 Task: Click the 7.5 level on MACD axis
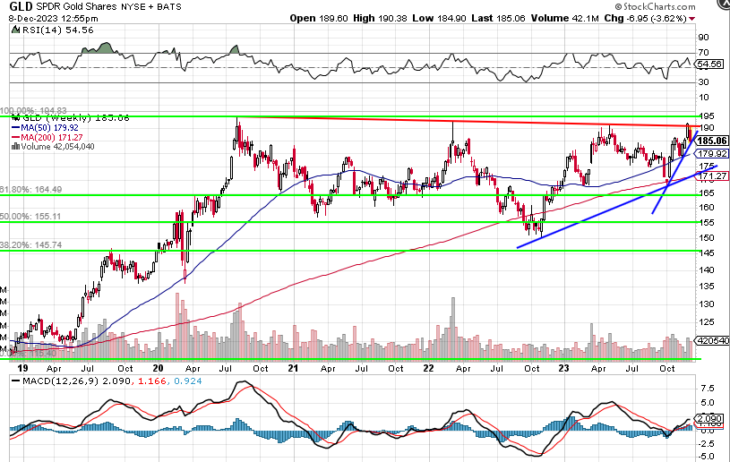[706, 388]
